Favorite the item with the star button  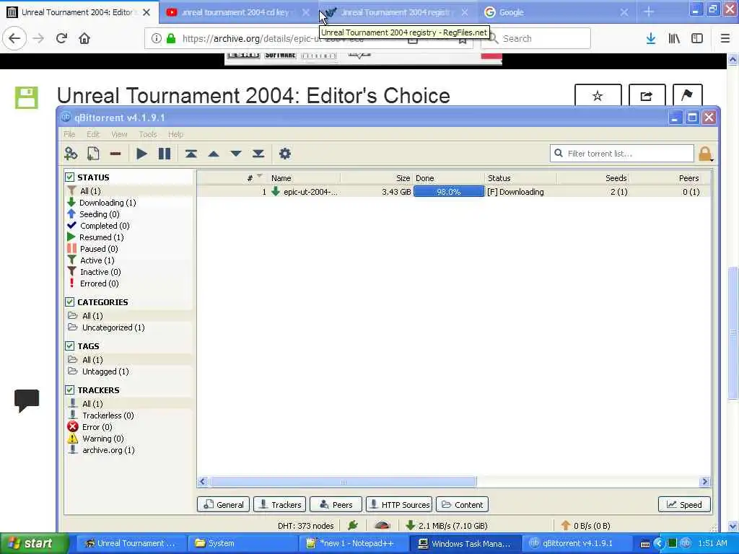click(x=598, y=96)
